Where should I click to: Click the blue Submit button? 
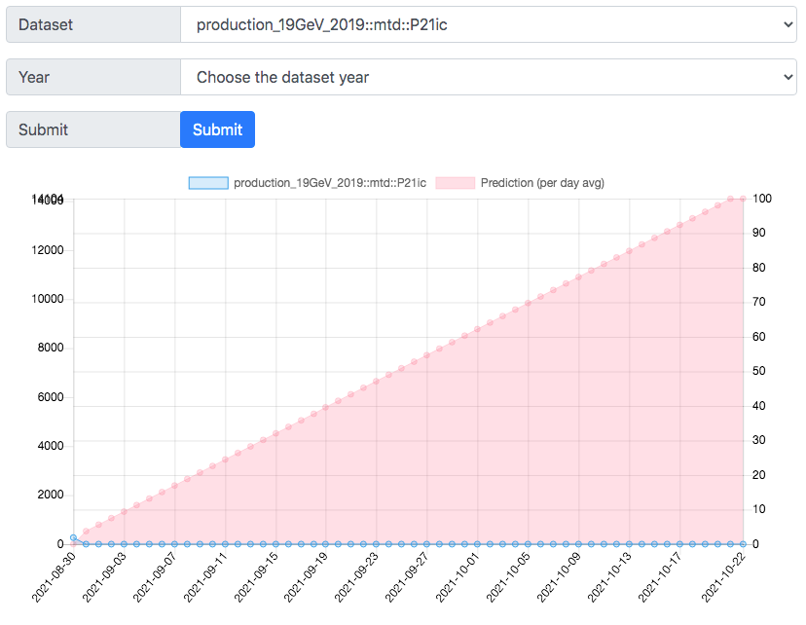217,129
